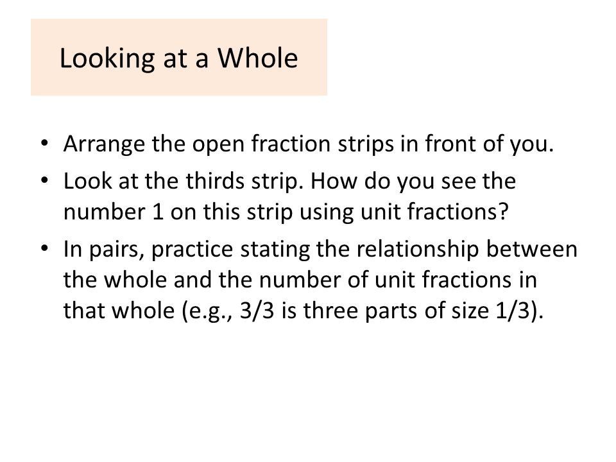The height and width of the screenshot is (462, 616).
Task: Click the word 'between' in third bullet
Action: (532, 249)
